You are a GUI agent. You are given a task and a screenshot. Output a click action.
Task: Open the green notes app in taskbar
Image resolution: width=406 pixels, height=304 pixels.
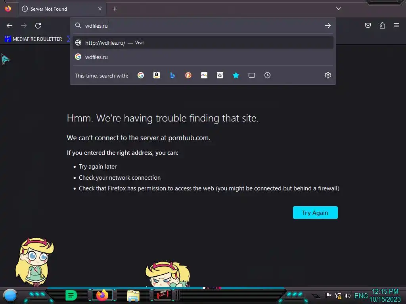(x=71, y=295)
